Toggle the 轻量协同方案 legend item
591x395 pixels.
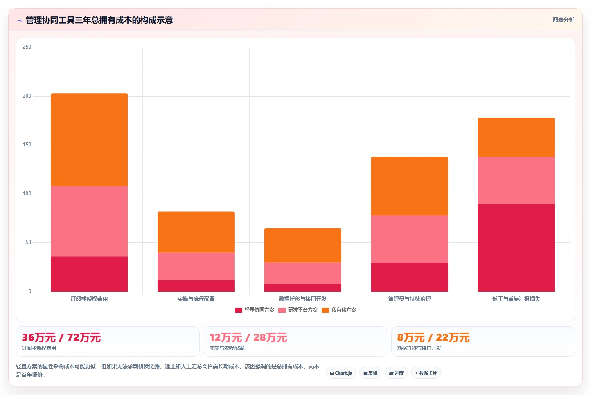pos(255,310)
